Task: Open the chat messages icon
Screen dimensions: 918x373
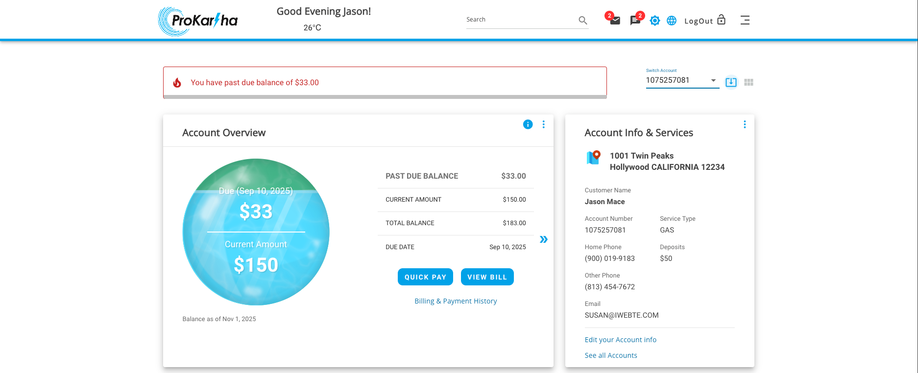Action: [x=635, y=21]
